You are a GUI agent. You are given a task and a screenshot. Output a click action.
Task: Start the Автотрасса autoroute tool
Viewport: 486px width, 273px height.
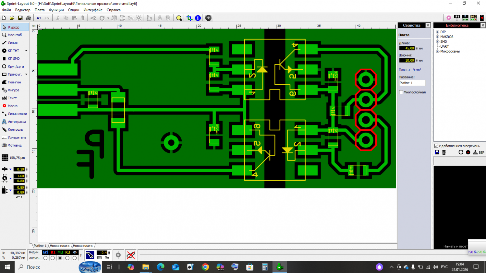(x=15, y=122)
